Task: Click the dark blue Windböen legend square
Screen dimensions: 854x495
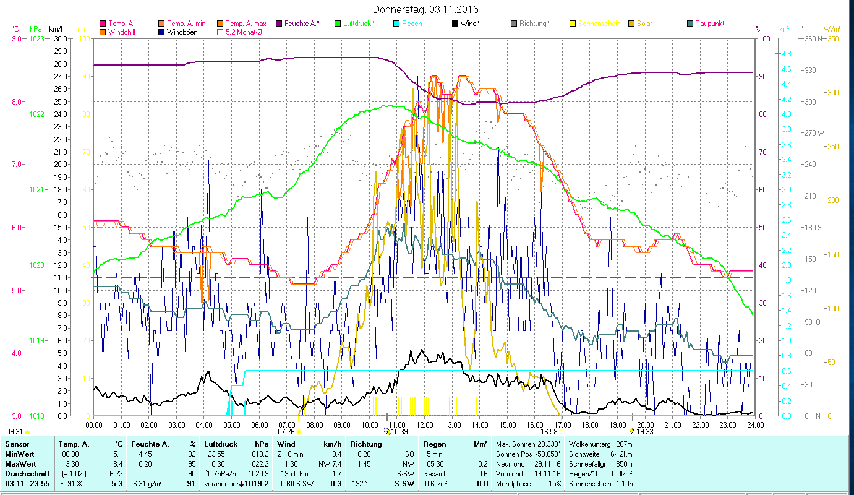Action: [161, 32]
